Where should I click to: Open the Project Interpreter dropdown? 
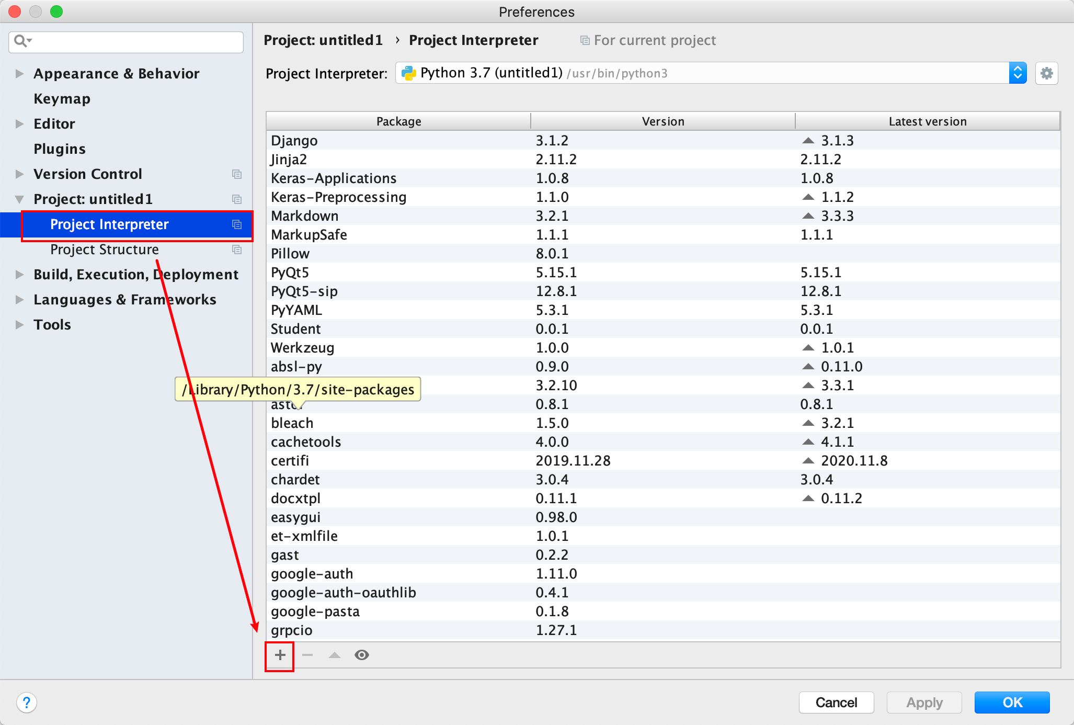(x=1018, y=73)
